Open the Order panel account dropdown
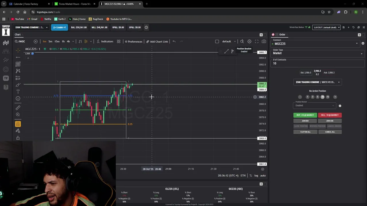Screen dimensions: 367x206 coord(318,82)
